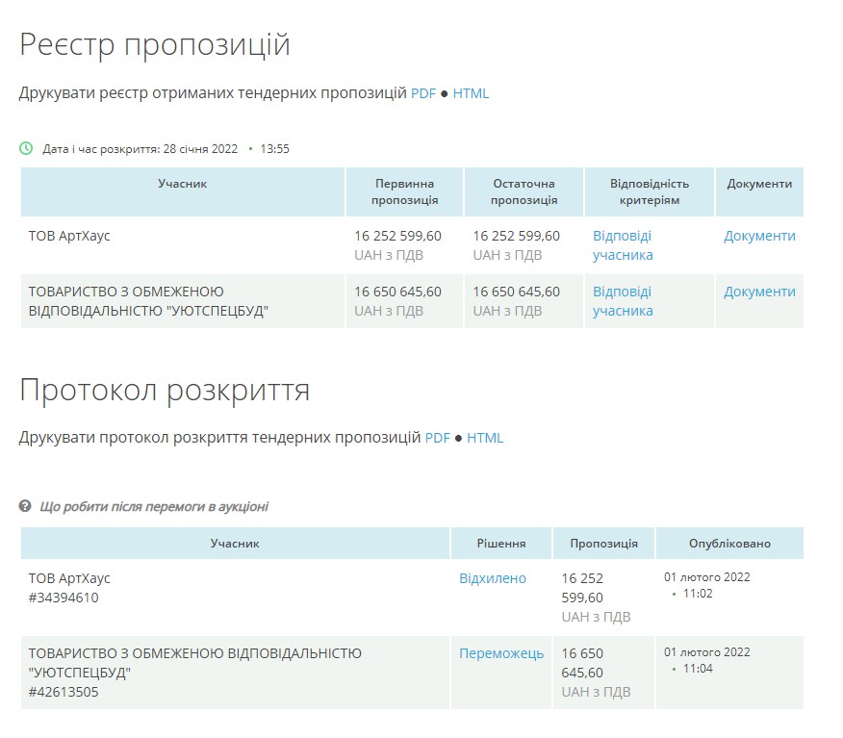The image size is (843, 738).
Task: Click the Переможець decision link
Action: 501,653
